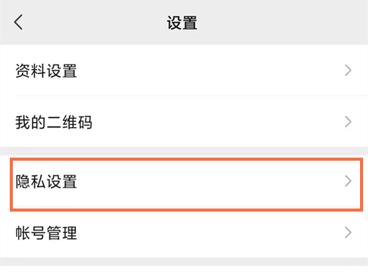The width and height of the screenshot is (368, 276).
Task: Tap the back arrow in header
Action: pyautogui.click(x=18, y=23)
